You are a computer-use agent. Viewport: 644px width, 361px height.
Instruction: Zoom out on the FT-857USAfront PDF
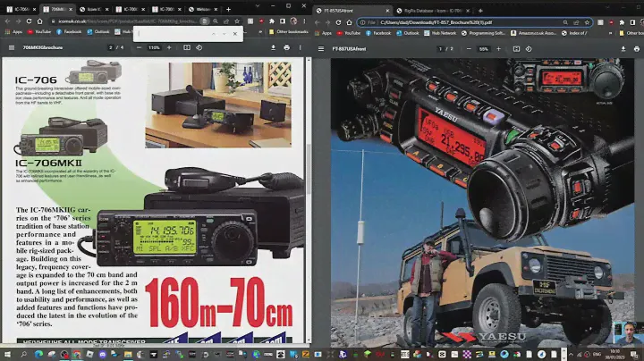pyautogui.click(x=470, y=49)
